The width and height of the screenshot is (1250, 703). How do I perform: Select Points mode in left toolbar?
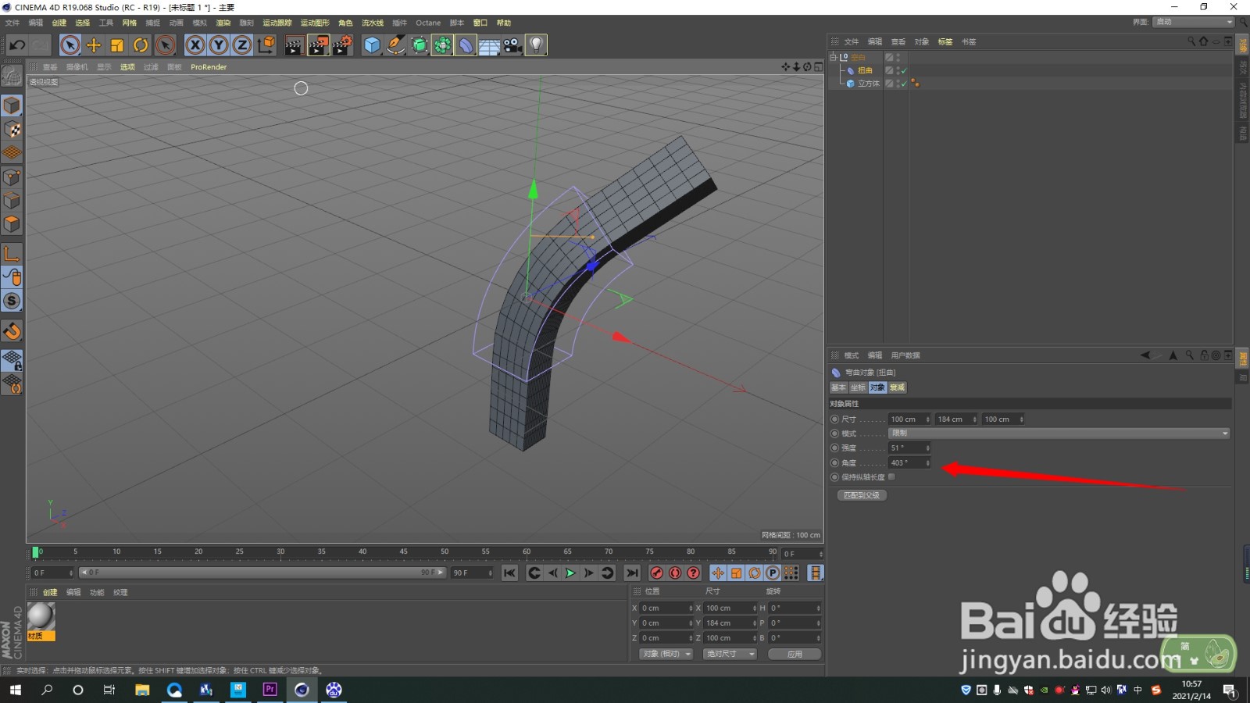tap(12, 177)
